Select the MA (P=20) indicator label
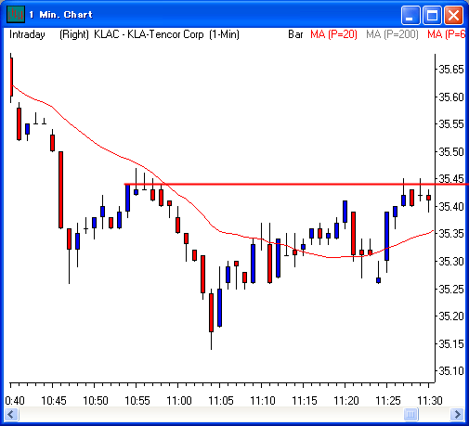Screen dimensions: 469x426 333,34
